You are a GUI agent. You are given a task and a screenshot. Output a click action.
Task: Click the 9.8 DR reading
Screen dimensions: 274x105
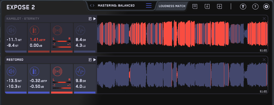81,81
